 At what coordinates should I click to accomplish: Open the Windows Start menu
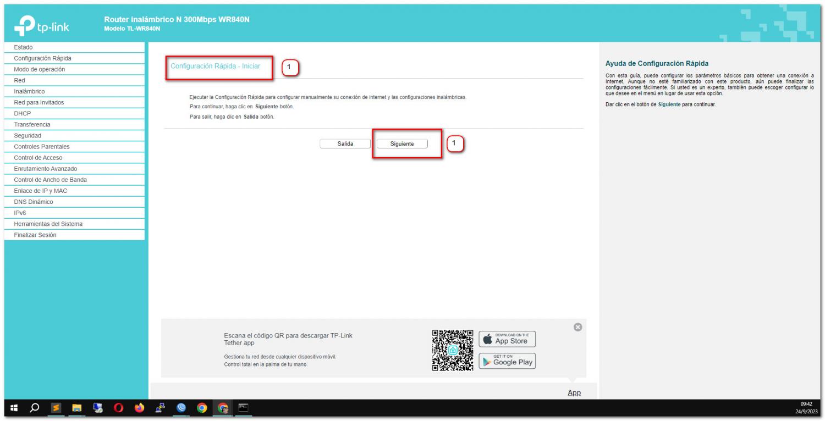click(x=15, y=408)
